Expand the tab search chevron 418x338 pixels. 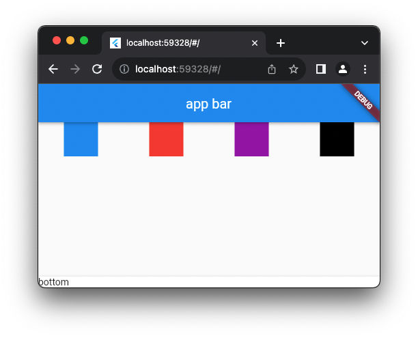coord(365,43)
